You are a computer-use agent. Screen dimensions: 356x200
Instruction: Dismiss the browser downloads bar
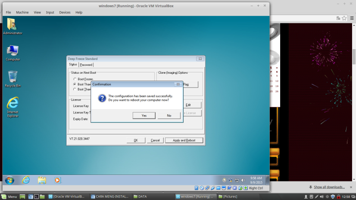pos(351,187)
